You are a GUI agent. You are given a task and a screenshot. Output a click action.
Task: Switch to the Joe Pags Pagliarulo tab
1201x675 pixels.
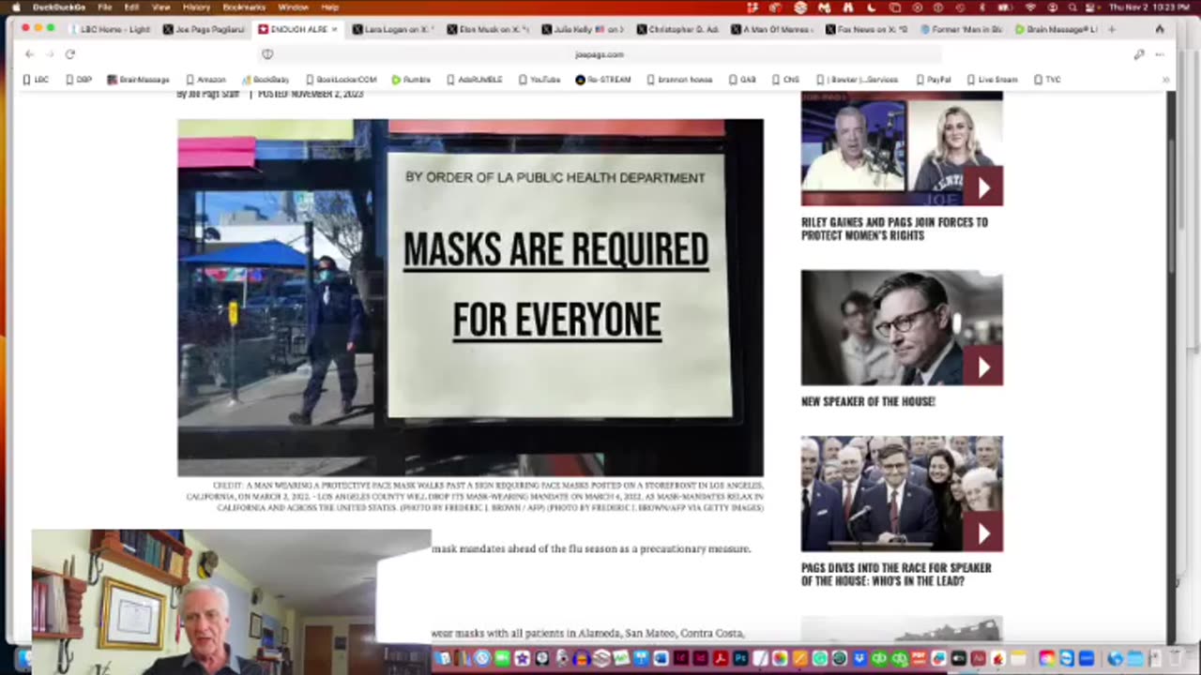204,29
